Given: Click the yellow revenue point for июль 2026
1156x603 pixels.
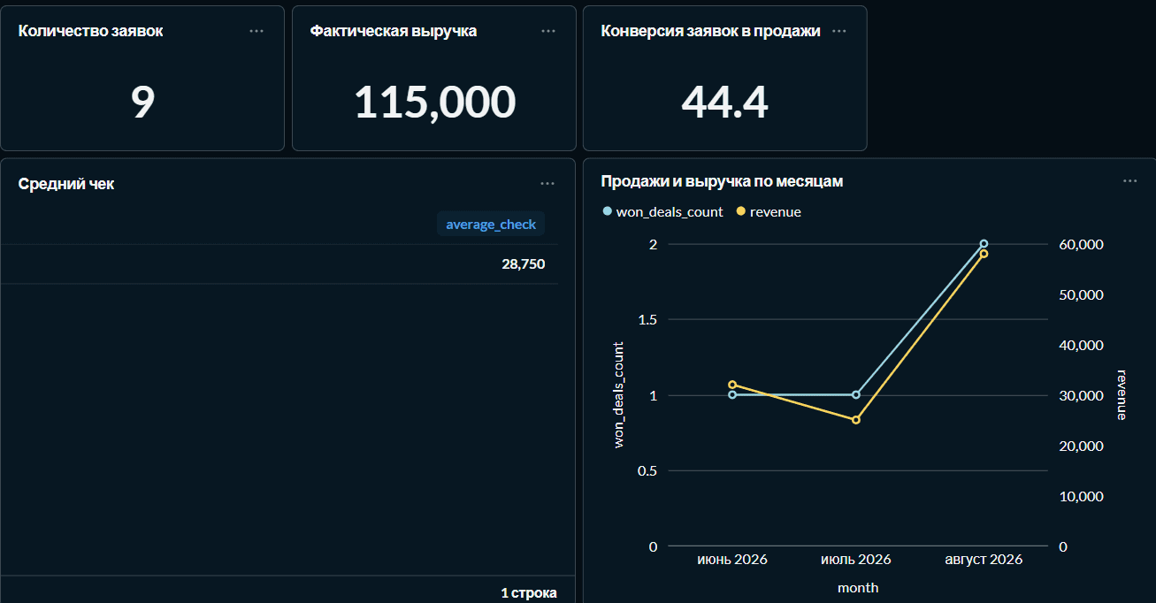Looking at the screenshot, I should (x=856, y=420).
